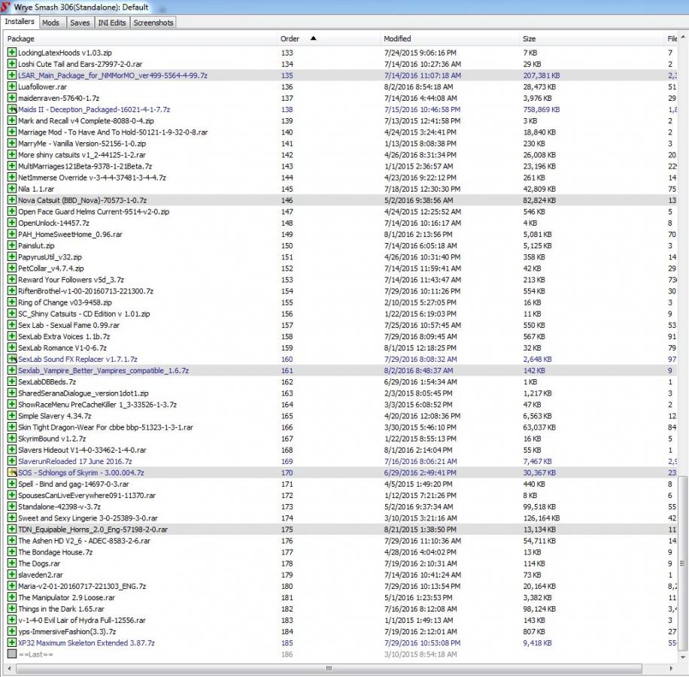Click install icon for XP32 Maximum Skeleton Extended
The image size is (689, 677).
click(12, 642)
